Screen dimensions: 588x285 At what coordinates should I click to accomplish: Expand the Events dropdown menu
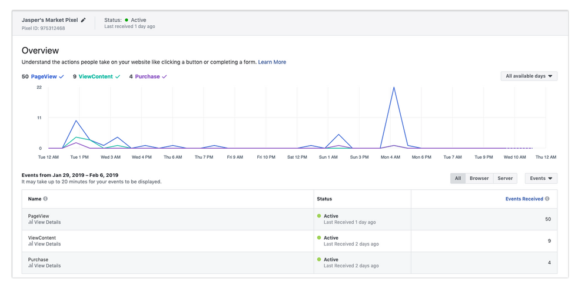[541, 178]
